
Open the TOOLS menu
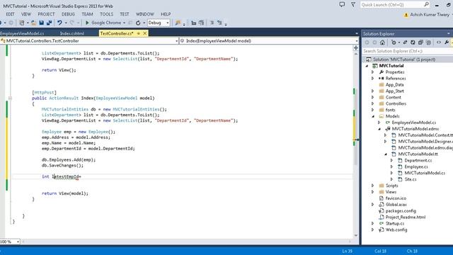107,14
